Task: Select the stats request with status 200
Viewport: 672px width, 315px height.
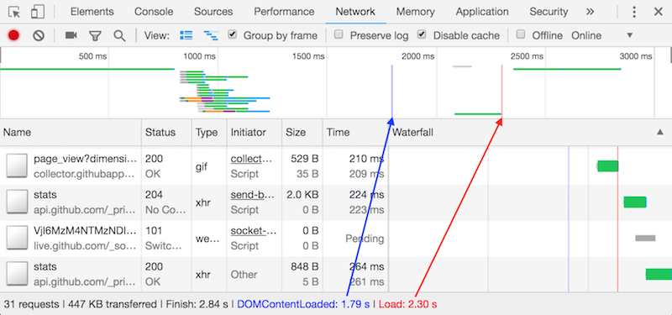Action: coord(336,275)
